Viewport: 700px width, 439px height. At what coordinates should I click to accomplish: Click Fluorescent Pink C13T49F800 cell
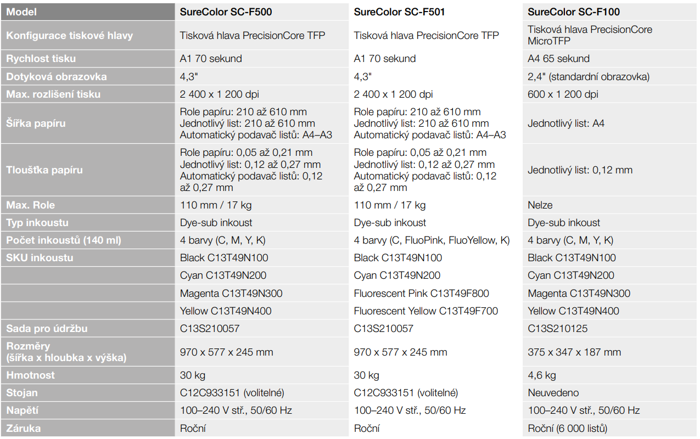coord(436,293)
